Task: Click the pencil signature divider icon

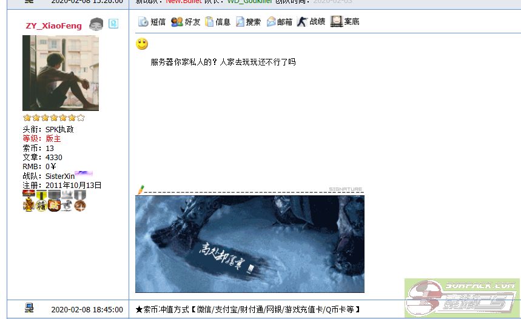Action: (x=141, y=190)
